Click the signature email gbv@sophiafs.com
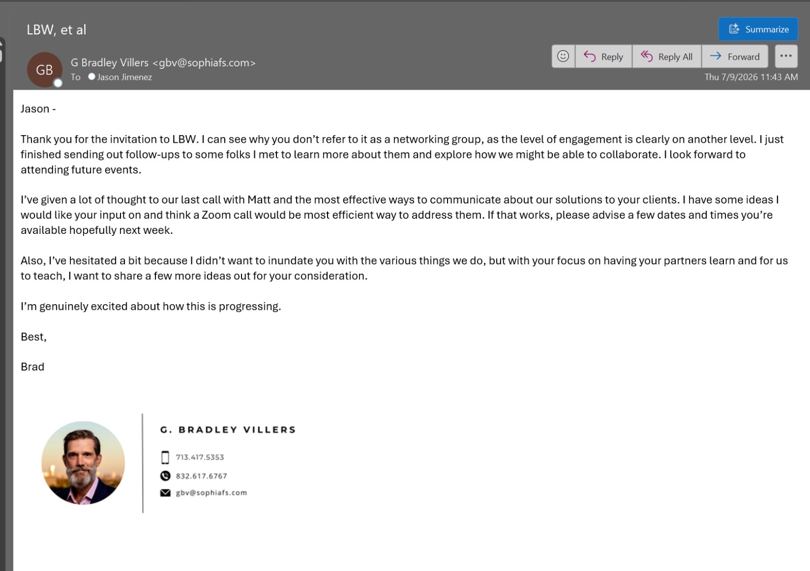The height and width of the screenshot is (571, 810). pyautogui.click(x=212, y=493)
